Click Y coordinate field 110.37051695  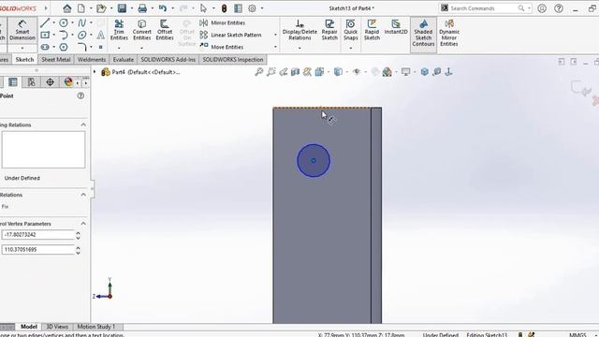point(37,250)
